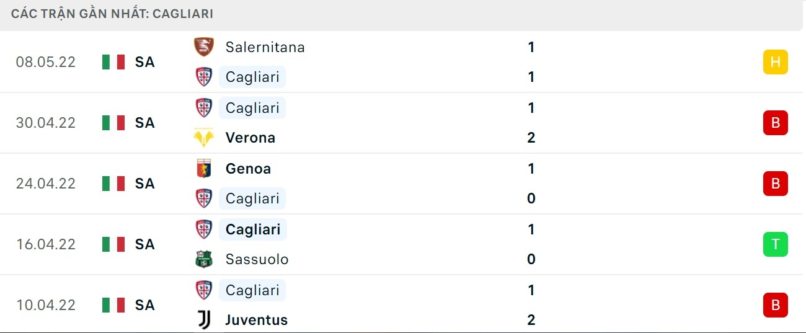Select the Verona team name
806x333 pixels.
[250, 138]
